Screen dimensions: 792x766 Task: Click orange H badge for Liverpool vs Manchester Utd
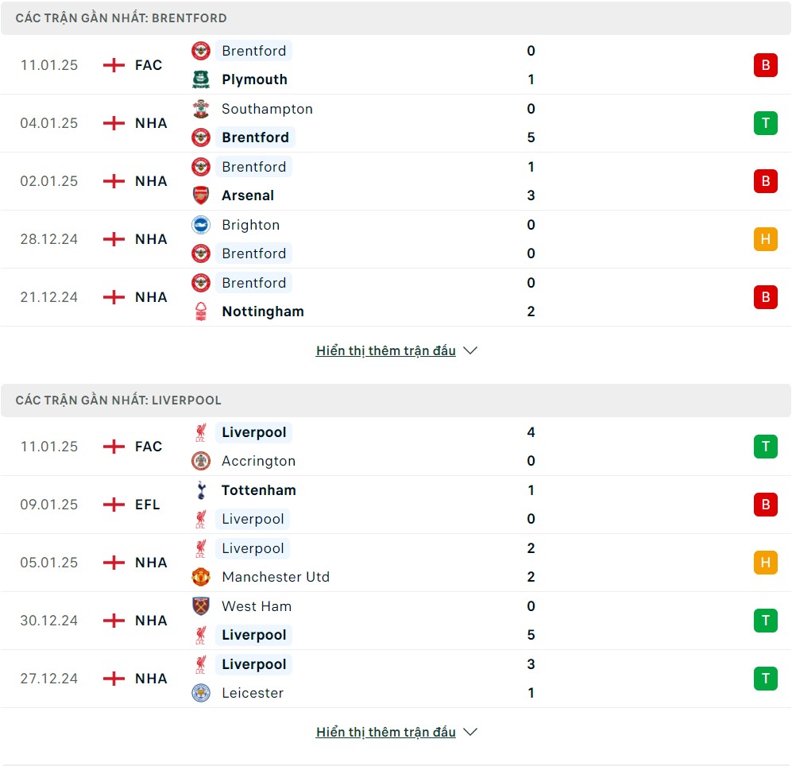pos(765,563)
